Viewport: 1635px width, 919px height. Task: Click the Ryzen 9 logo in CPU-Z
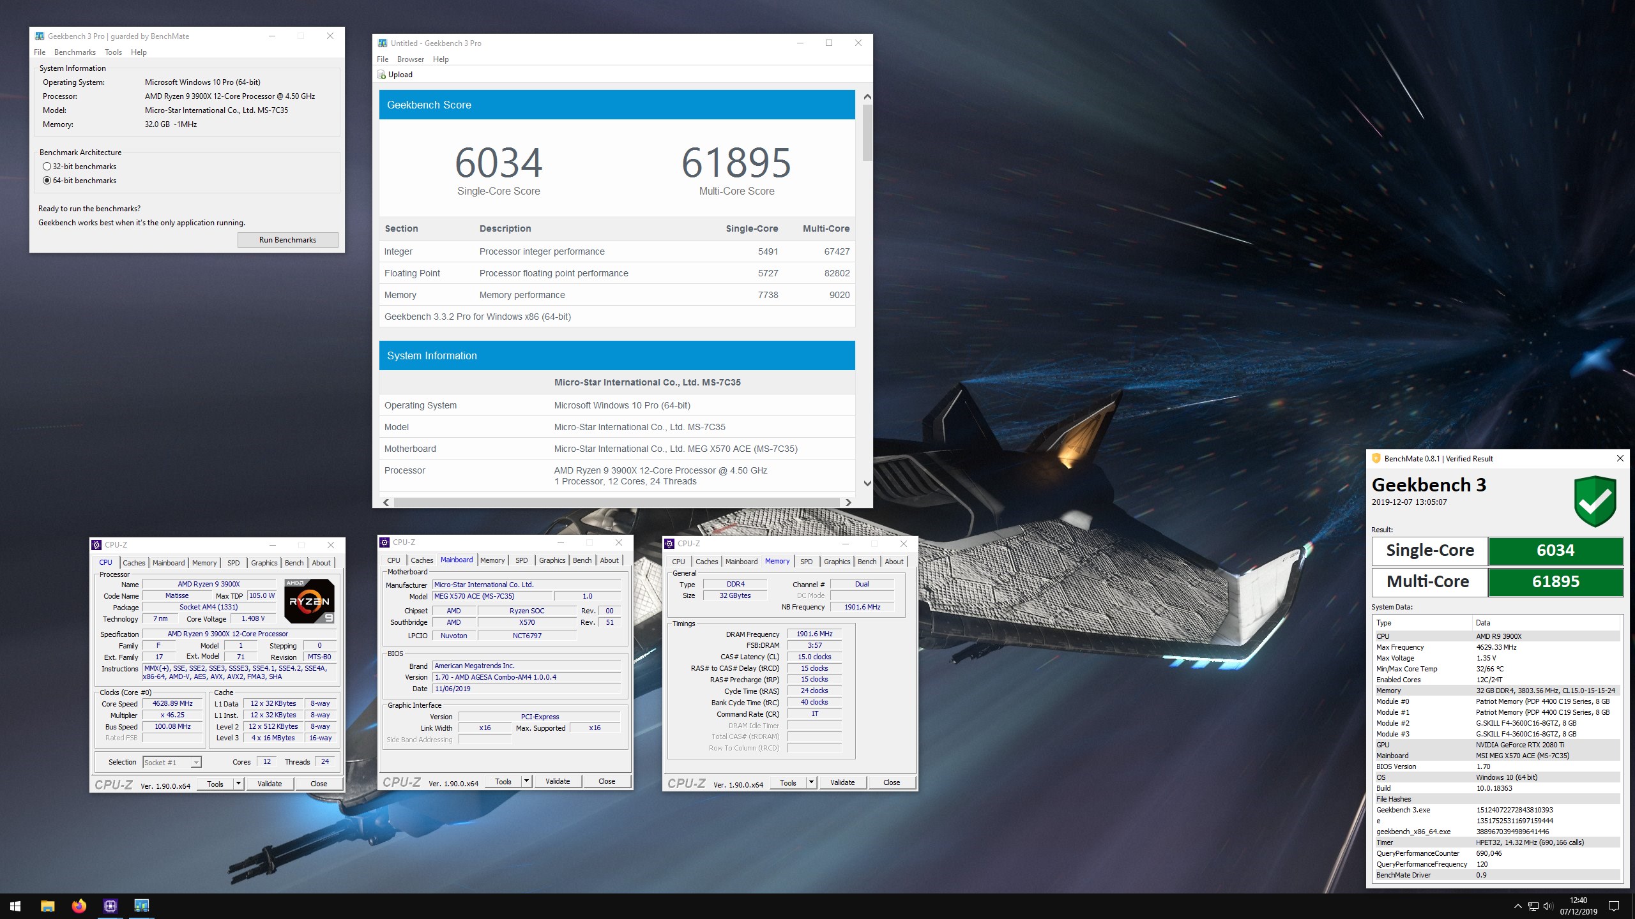coord(309,601)
